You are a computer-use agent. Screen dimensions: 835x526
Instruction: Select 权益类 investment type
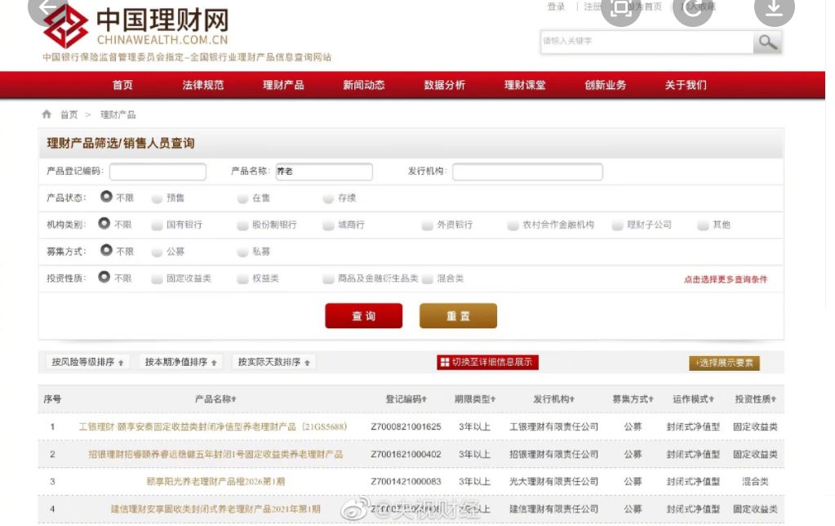tap(242, 279)
